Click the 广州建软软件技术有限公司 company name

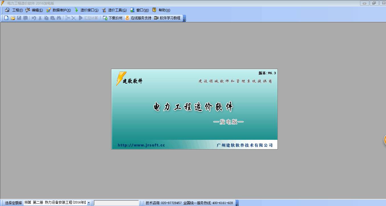244,145
